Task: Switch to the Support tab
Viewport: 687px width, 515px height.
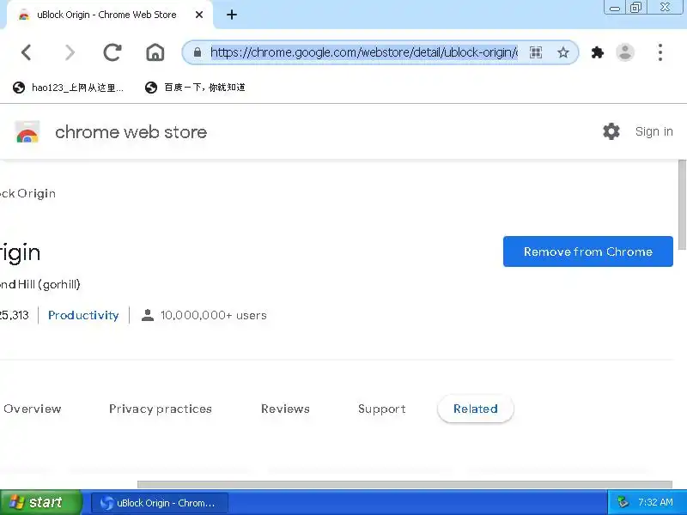Action: [381, 409]
